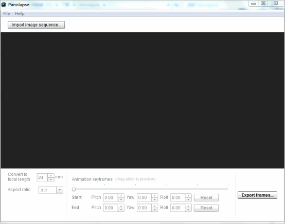
Task: Minimize the Panolapse window
Action: tap(253, 4)
